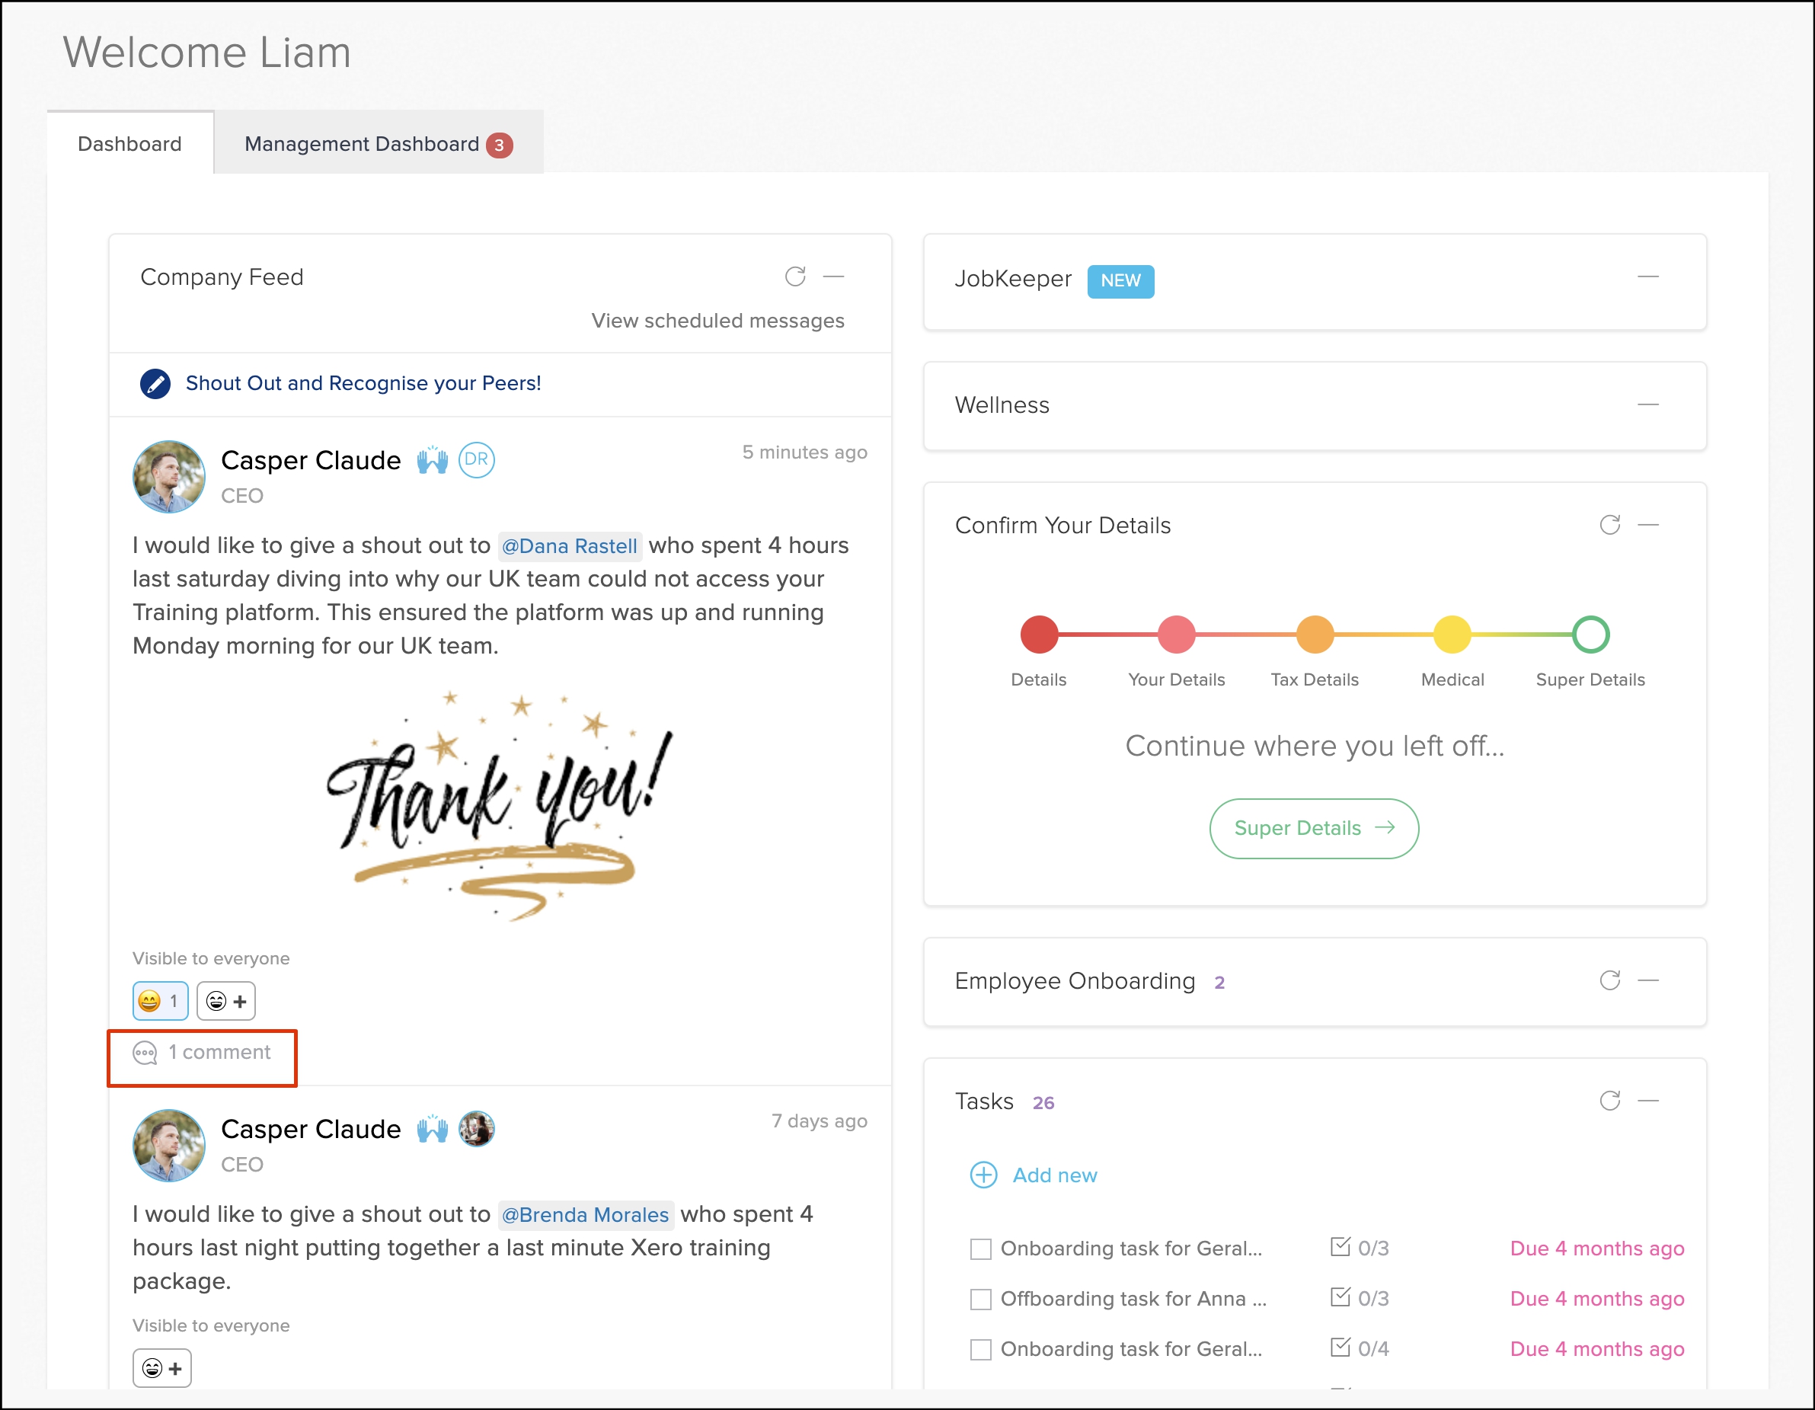Viewport: 1815px width, 1410px height.
Task: Click the Super Details continue button
Action: pyautogui.click(x=1313, y=828)
